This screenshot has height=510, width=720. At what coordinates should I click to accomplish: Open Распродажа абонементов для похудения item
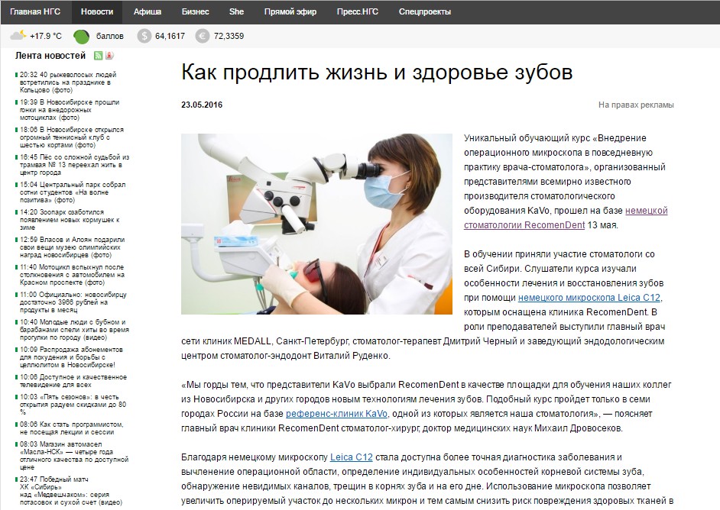point(71,357)
